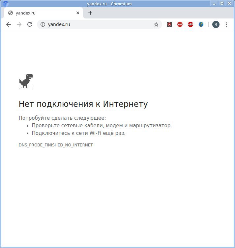Open the VK shield extension icon
Screen dimensions: 235x248
[169, 24]
